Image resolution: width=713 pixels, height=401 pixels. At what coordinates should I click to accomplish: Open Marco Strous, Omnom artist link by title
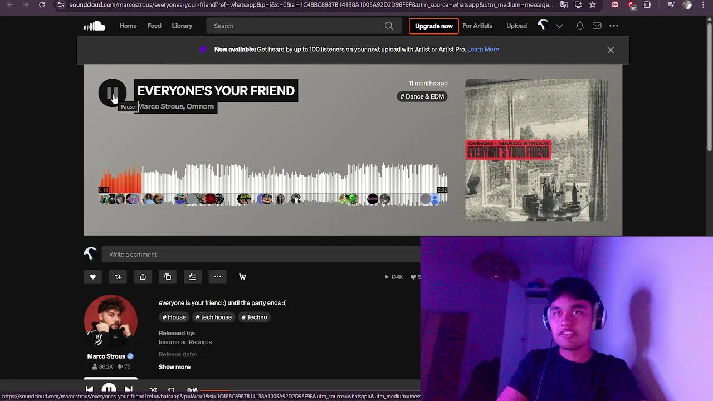click(176, 107)
